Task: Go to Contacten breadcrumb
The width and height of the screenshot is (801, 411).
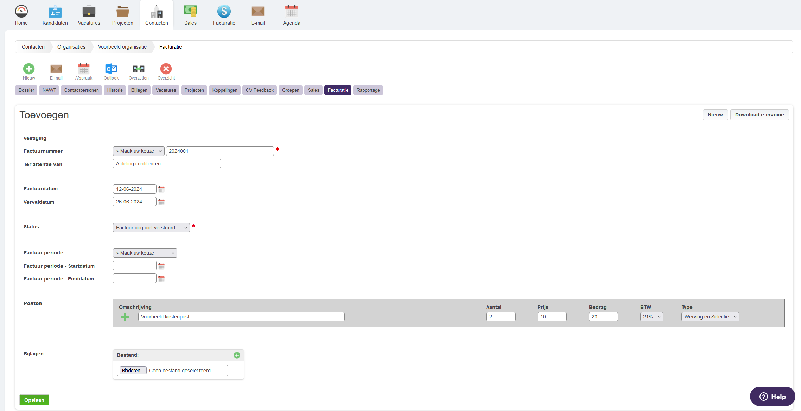Action: (33, 47)
